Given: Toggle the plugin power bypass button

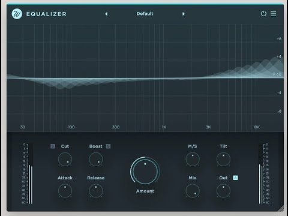Looking at the screenshot, I should [x=263, y=14].
